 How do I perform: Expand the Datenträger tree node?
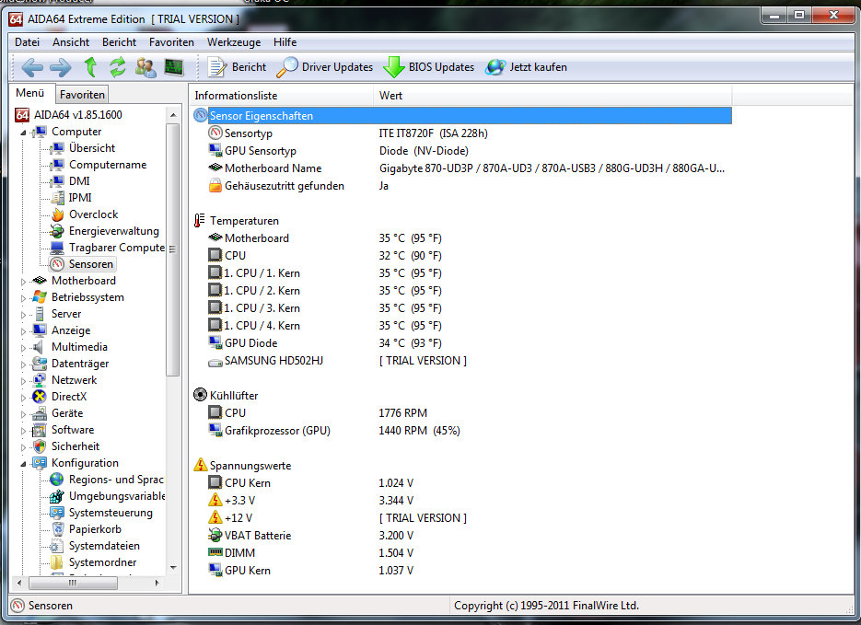[23, 365]
